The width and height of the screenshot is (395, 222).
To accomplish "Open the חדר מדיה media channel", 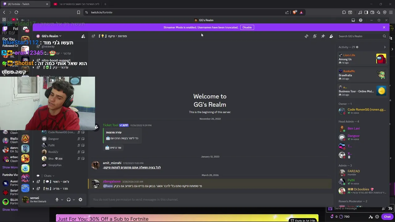I will coord(60,188).
